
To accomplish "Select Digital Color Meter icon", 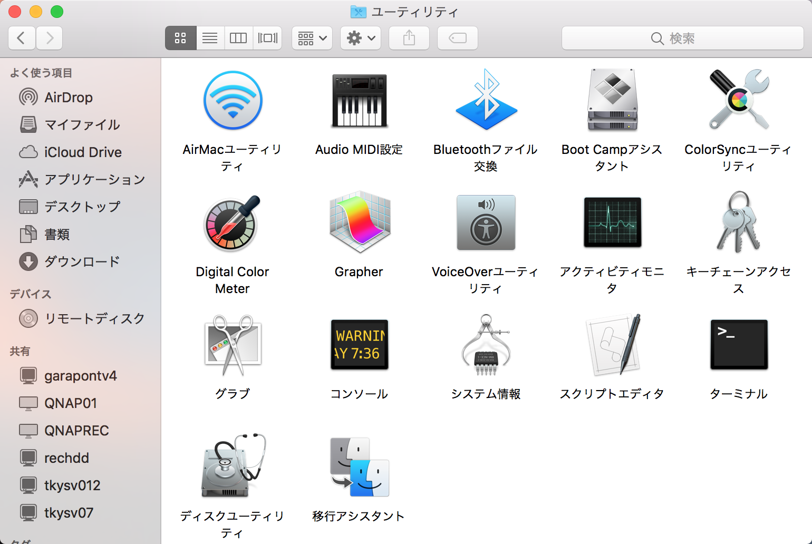I will 233,223.
